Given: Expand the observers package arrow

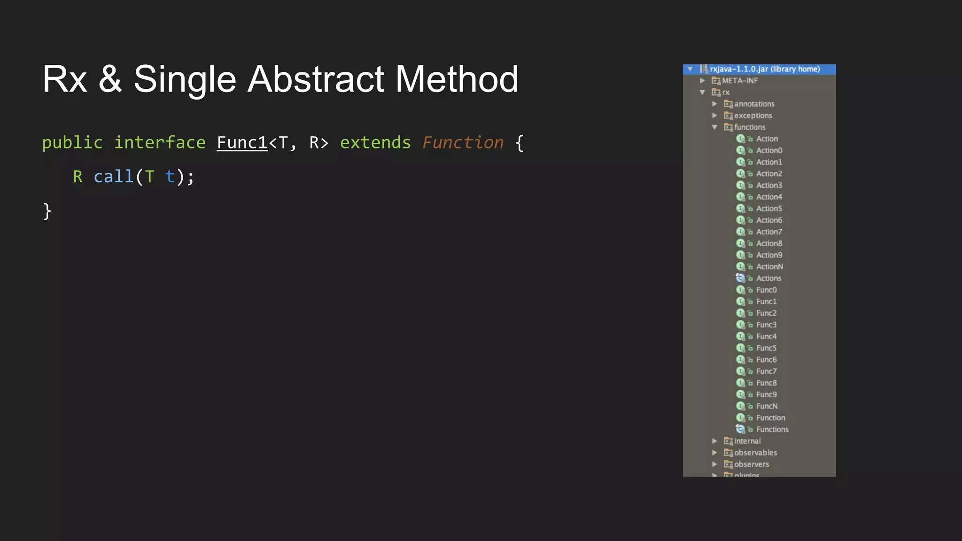Looking at the screenshot, I should pyautogui.click(x=714, y=464).
